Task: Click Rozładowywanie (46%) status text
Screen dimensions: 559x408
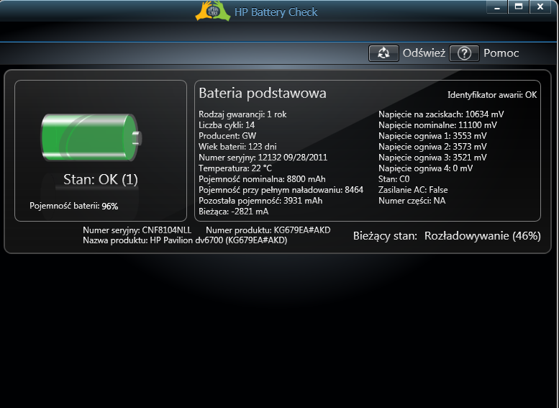Action: (482, 236)
